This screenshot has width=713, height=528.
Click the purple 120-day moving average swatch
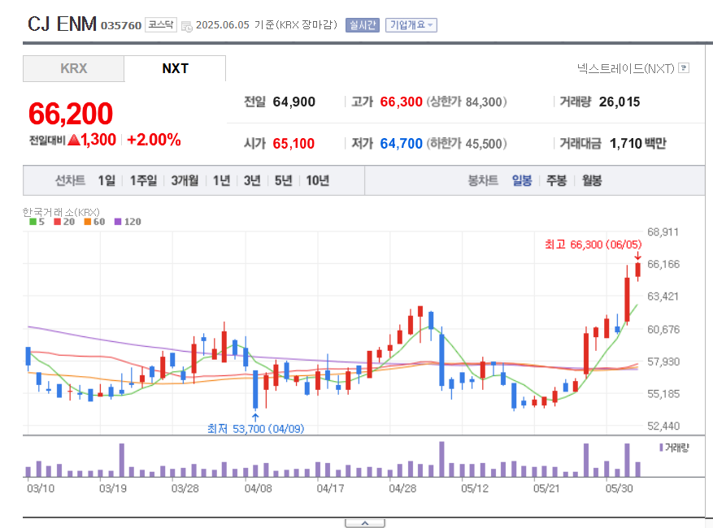click(x=118, y=222)
